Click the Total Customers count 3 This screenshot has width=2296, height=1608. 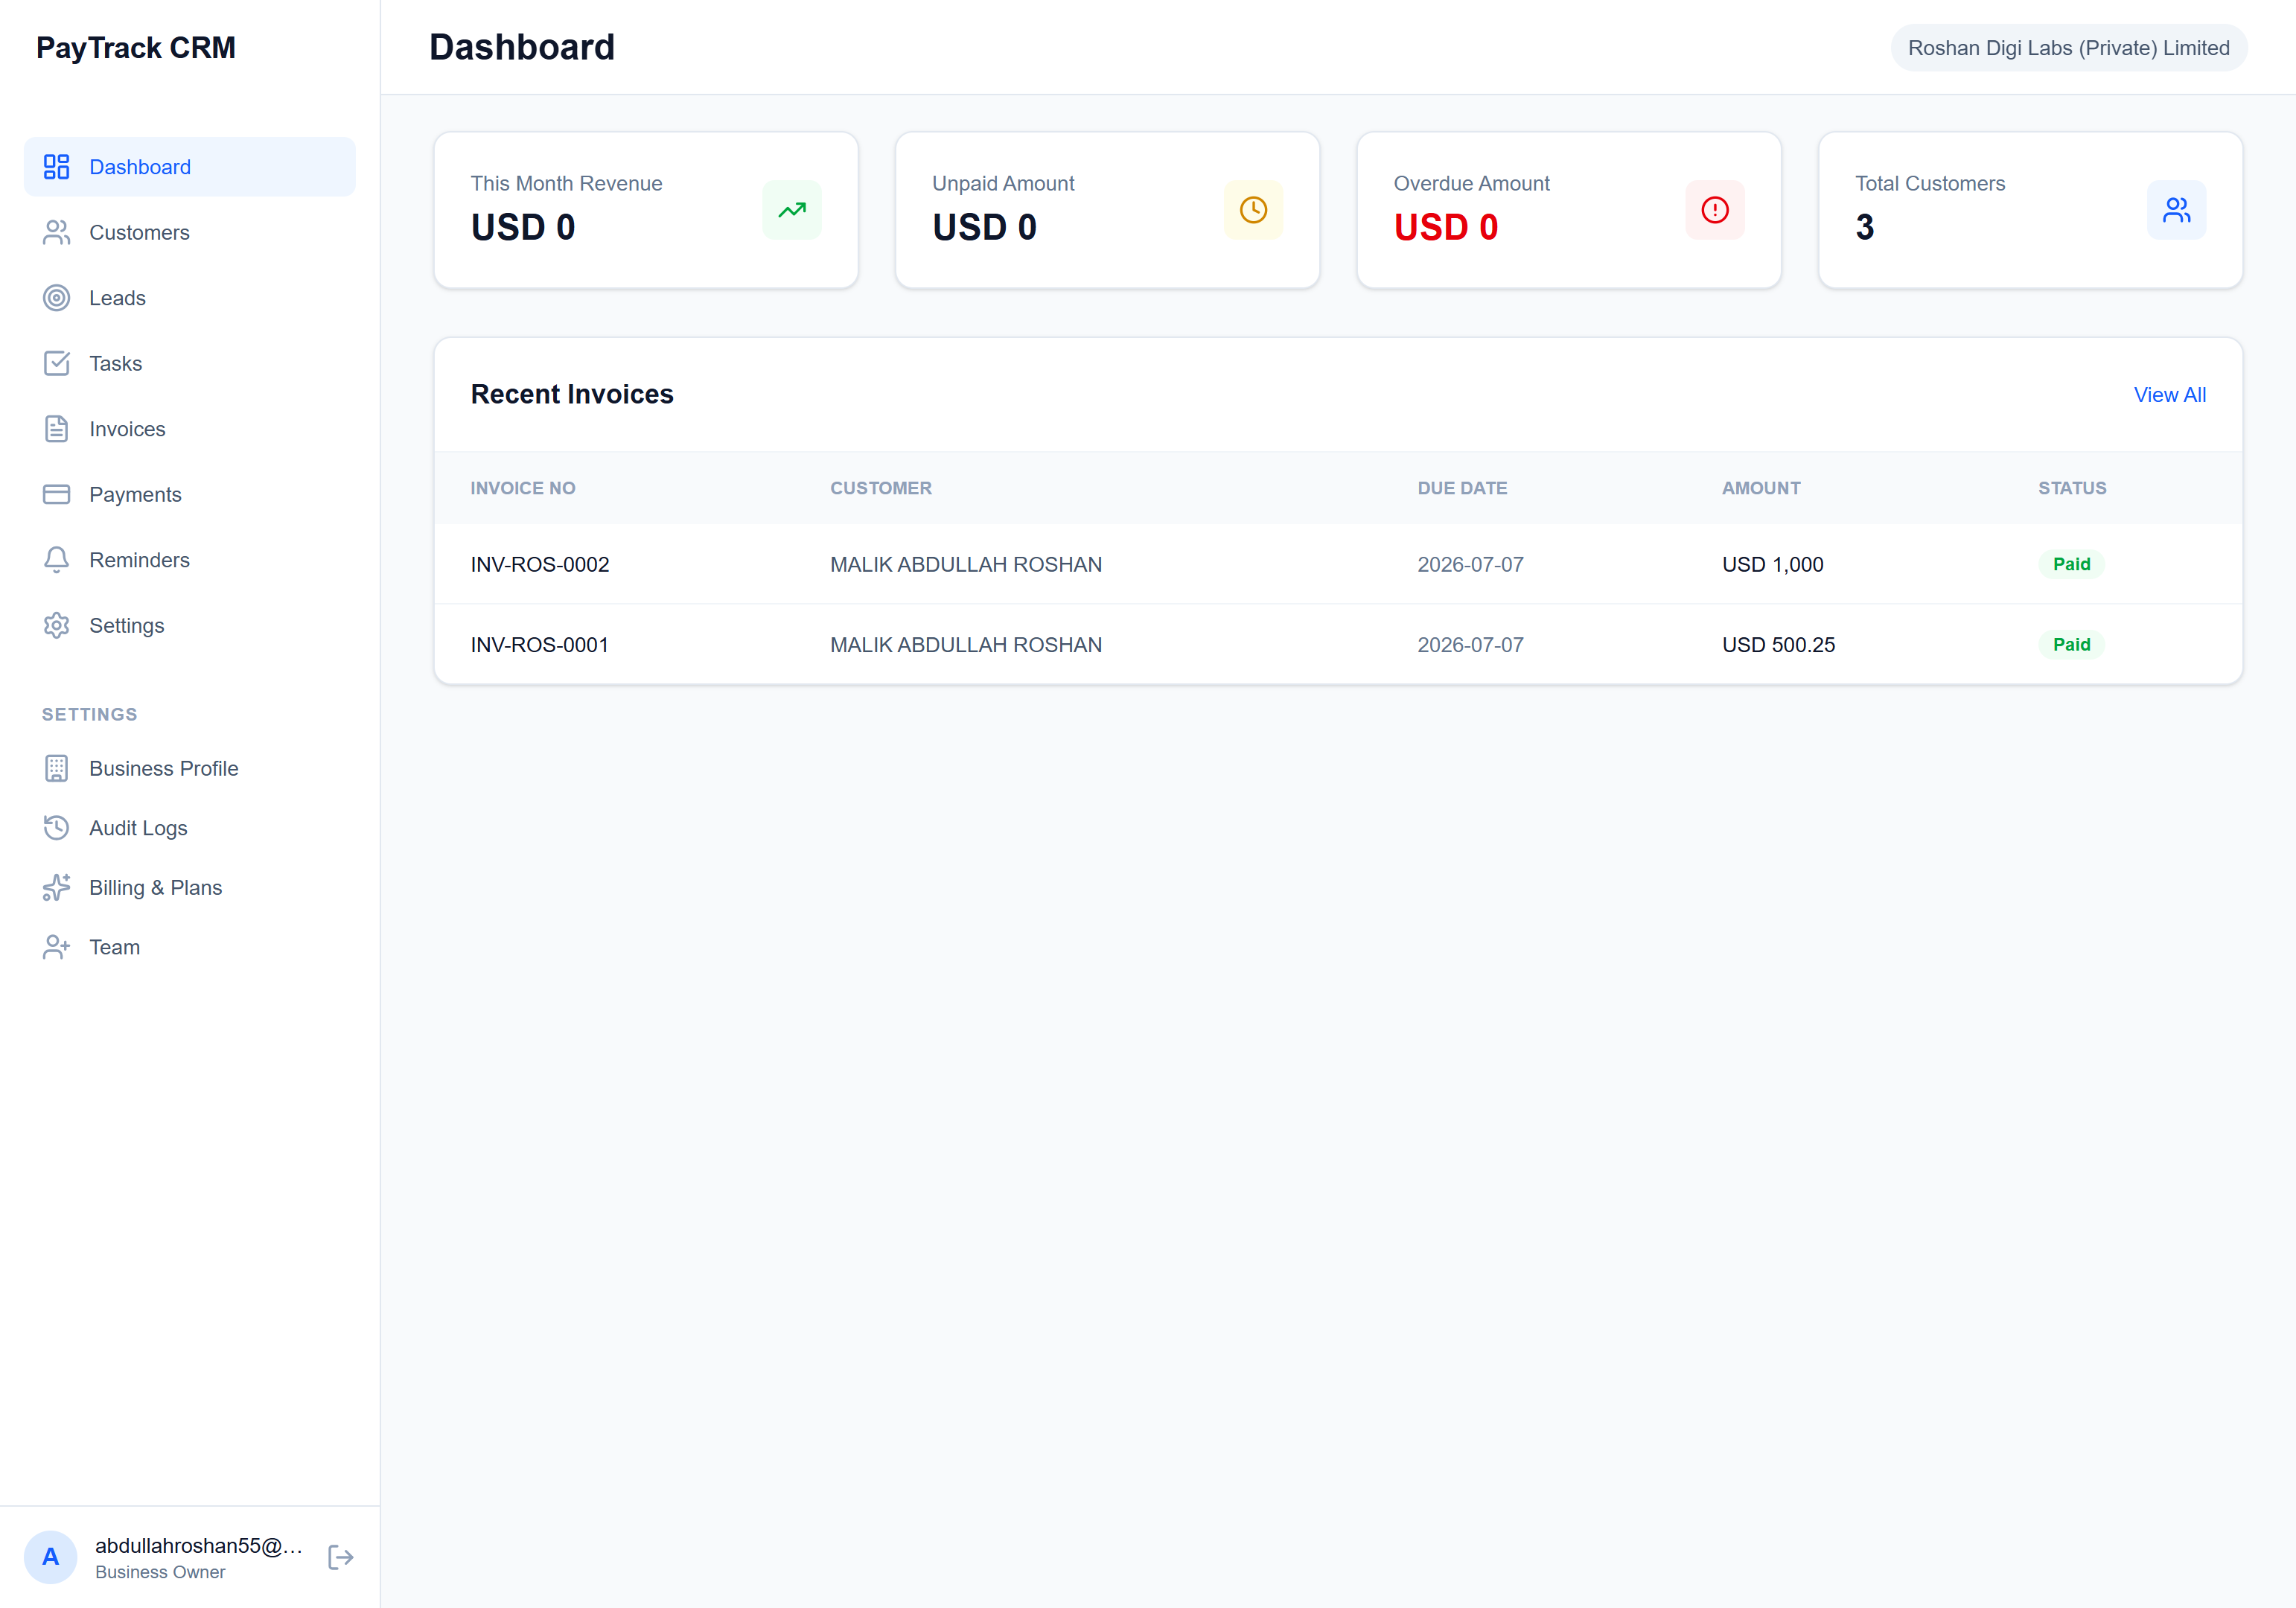tap(1864, 227)
